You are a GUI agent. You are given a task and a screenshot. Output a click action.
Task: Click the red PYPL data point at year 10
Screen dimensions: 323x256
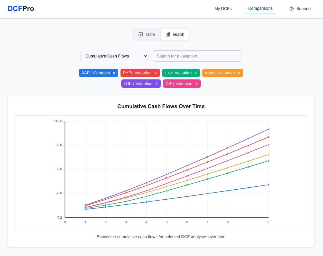coord(269,137)
